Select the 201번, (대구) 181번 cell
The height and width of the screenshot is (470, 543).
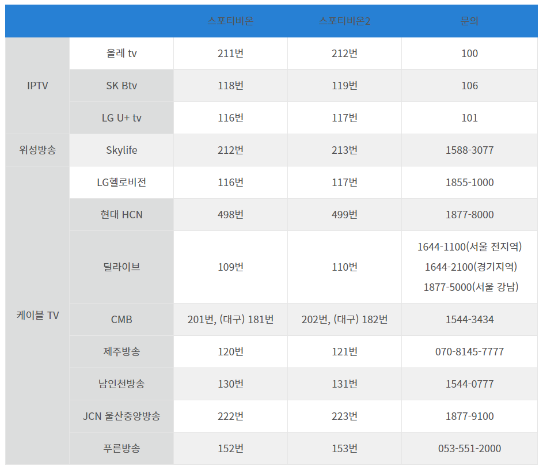pos(230,319)
